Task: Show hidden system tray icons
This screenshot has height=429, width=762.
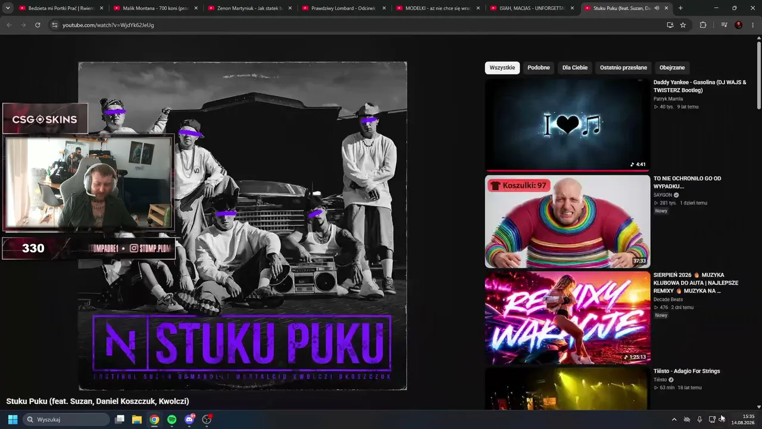Action: pos(674,419)
